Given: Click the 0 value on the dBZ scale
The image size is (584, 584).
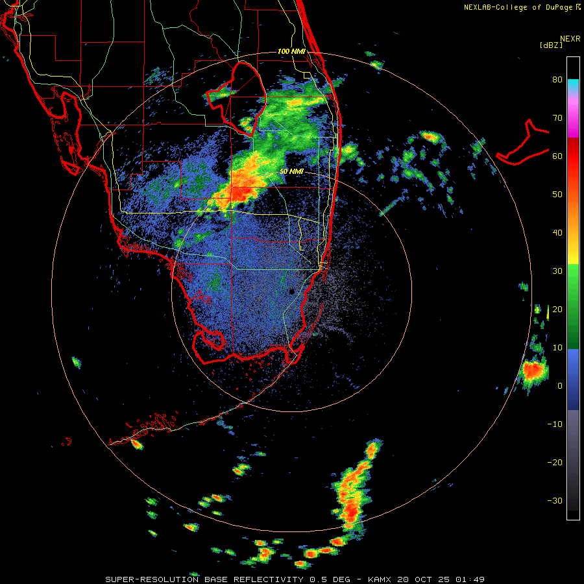Looking at the screenshot, I should [560, 386].
